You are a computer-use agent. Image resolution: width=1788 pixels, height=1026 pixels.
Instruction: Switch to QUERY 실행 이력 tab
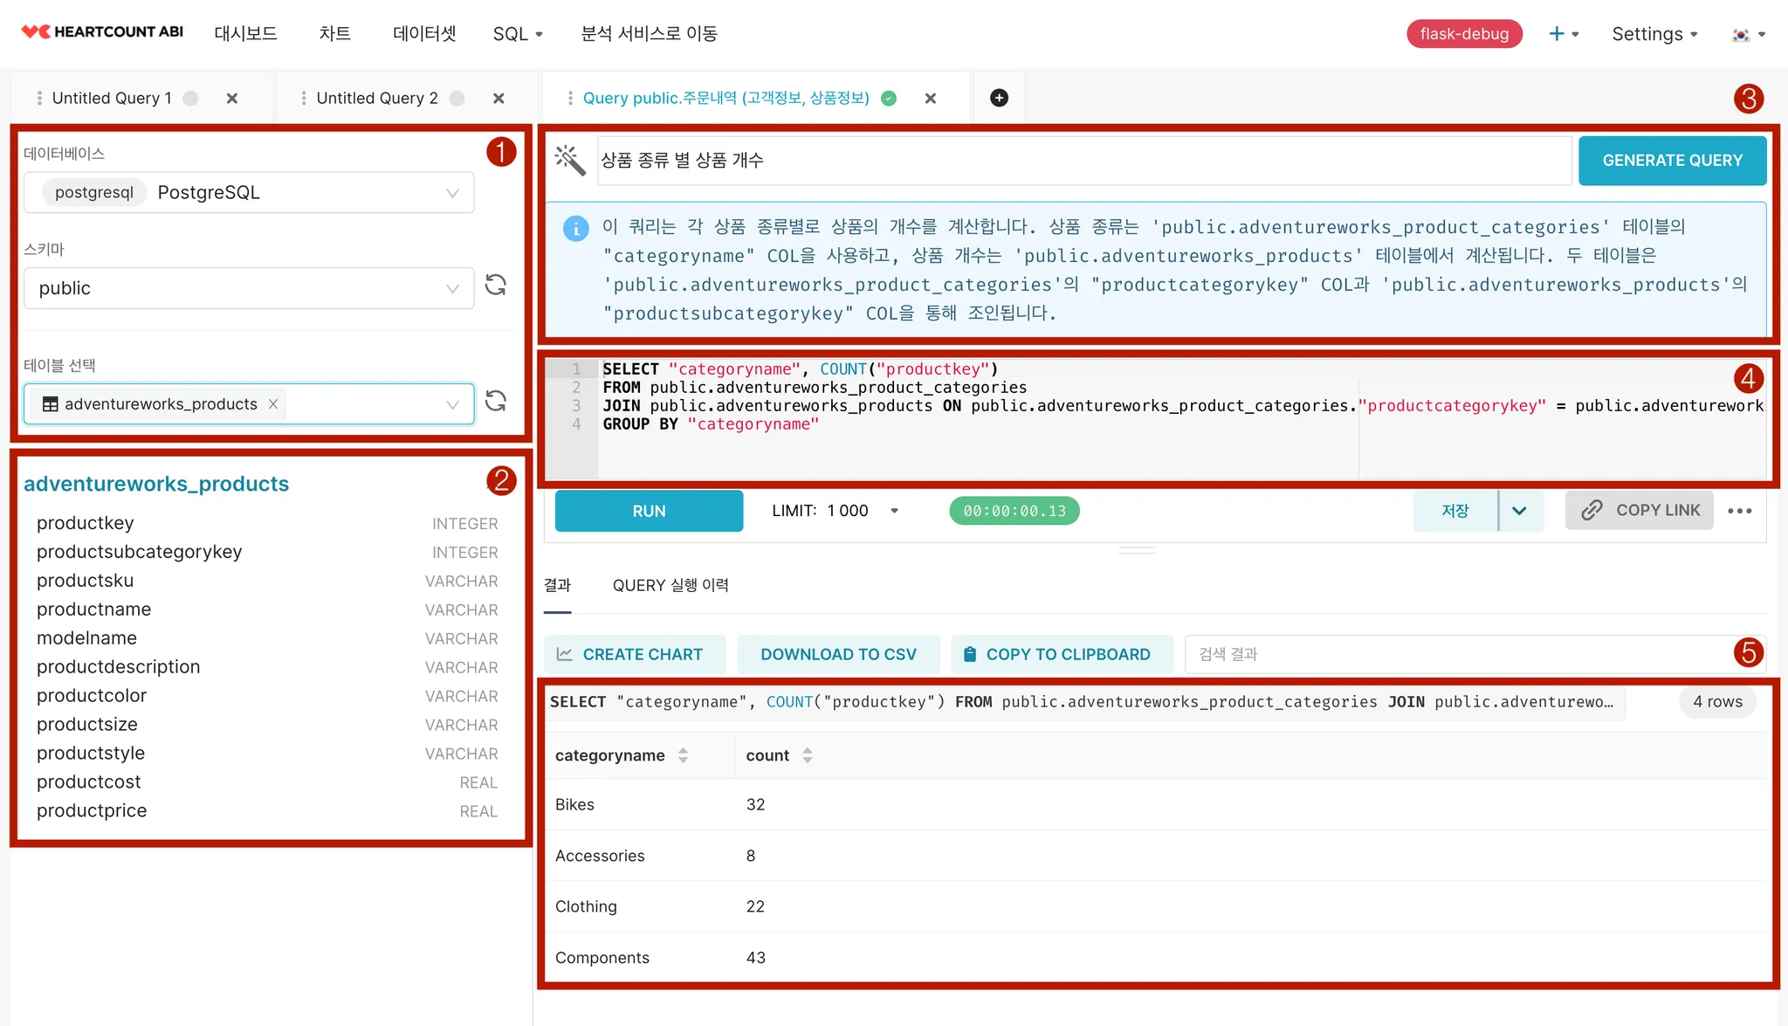(x=670, y=585)
